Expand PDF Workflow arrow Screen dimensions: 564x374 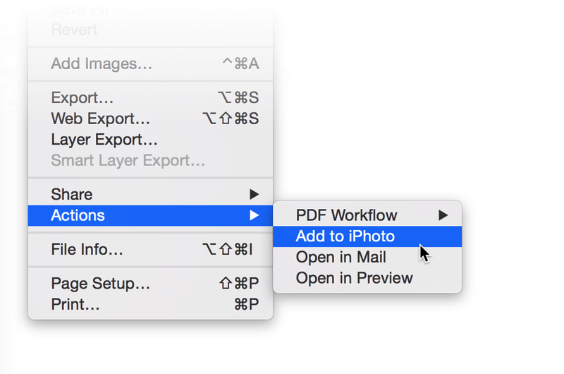tap(443, 215)
